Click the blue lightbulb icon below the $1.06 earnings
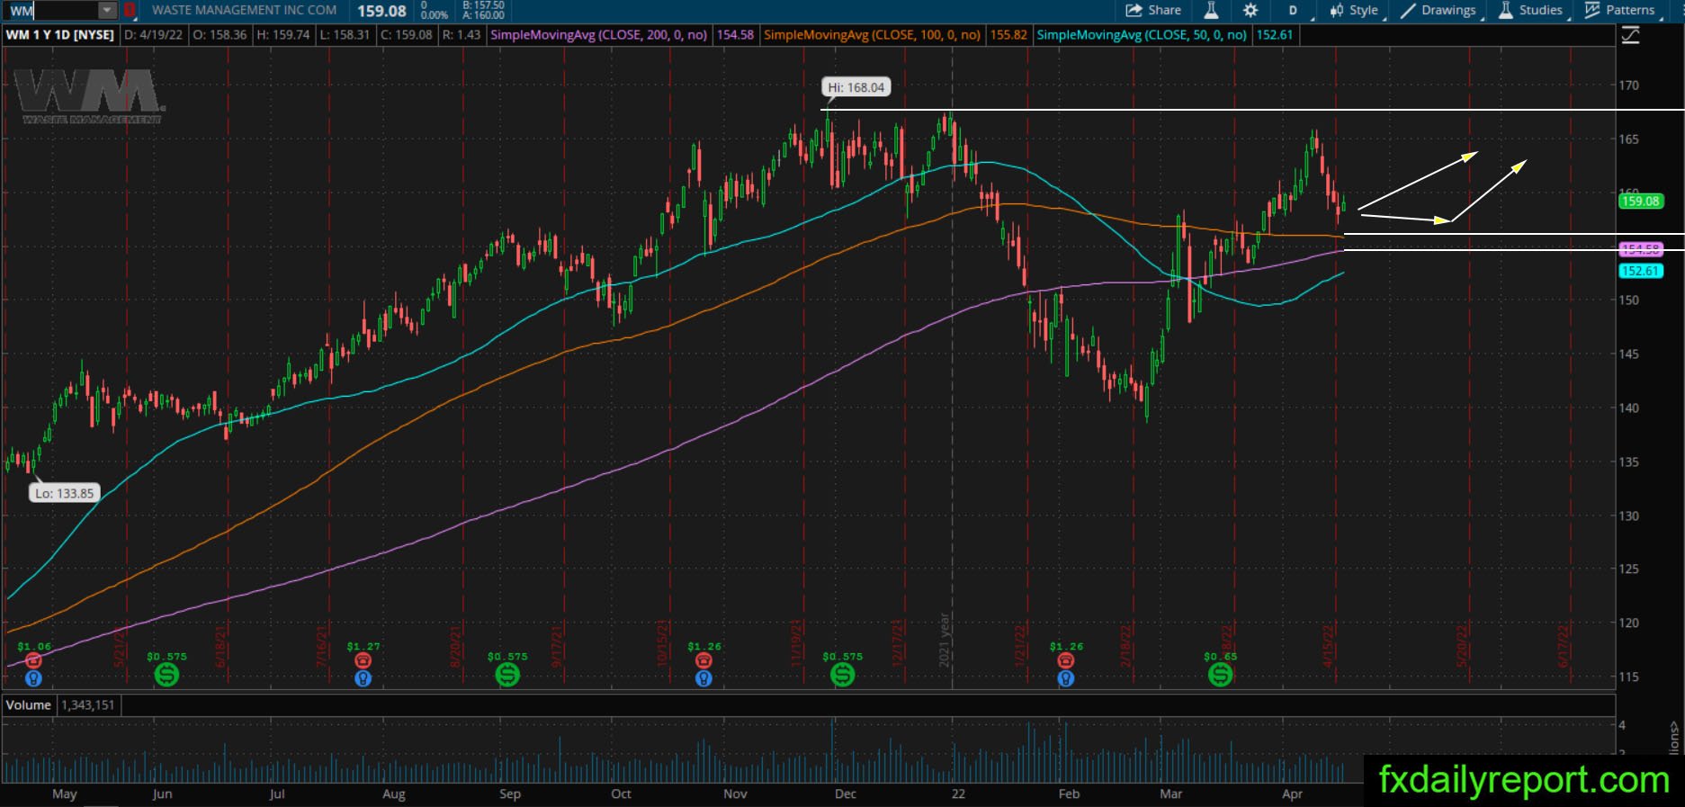Viewport: 1685px width, 807px height. 34,678
